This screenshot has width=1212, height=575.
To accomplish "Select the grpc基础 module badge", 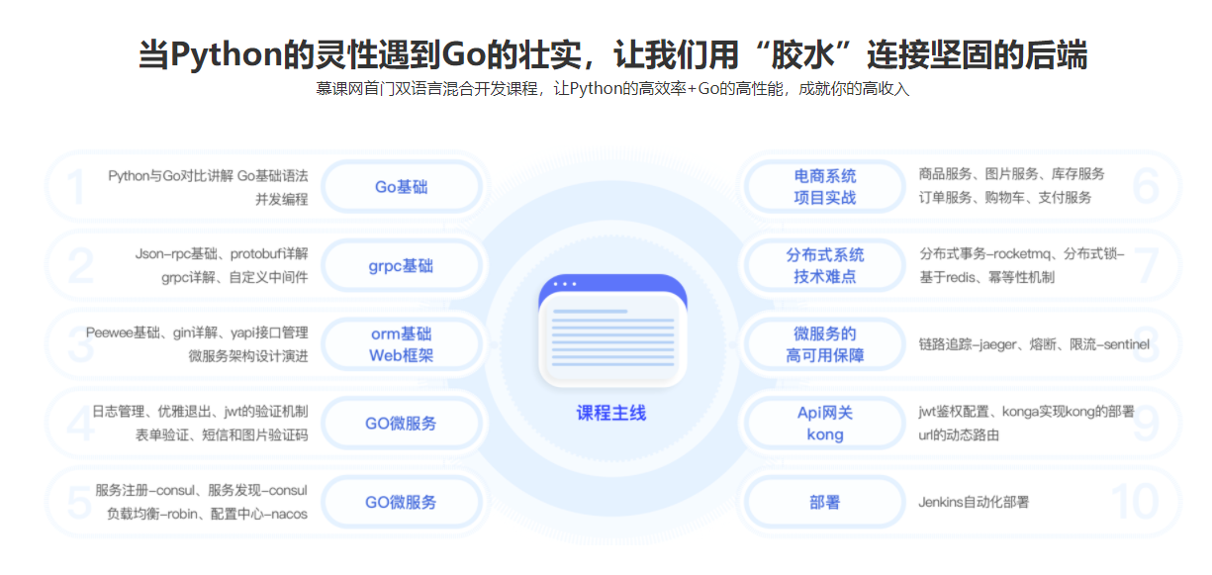I will pyautogui.click(x=402, y=264).
